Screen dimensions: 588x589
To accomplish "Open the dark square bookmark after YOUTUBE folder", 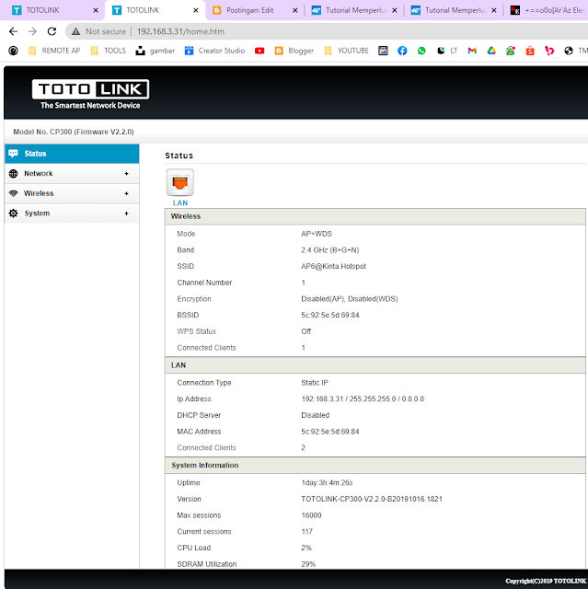I will tap(383, 51).
